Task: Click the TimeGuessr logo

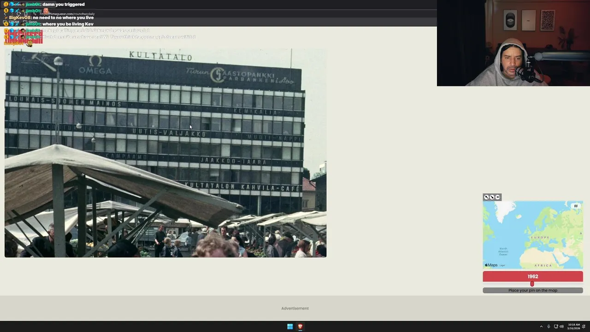Action: [23, 37]
